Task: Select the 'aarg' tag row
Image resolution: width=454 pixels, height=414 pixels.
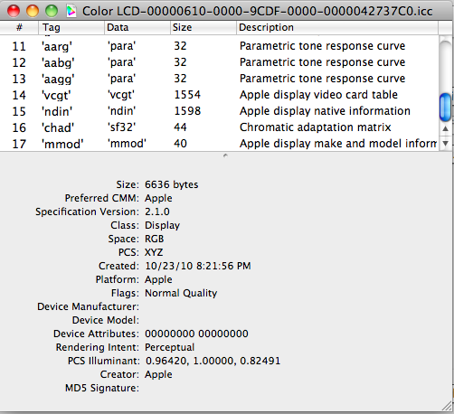Action: tap(219, 46)
